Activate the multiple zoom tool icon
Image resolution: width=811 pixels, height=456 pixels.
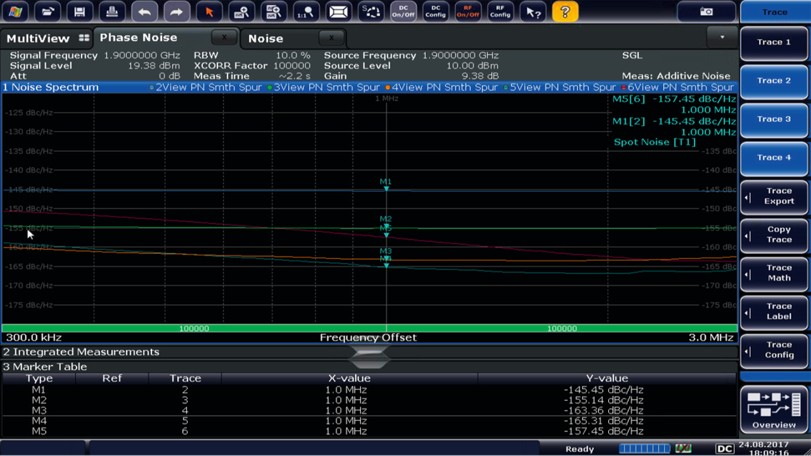click(x=274, y=11)
